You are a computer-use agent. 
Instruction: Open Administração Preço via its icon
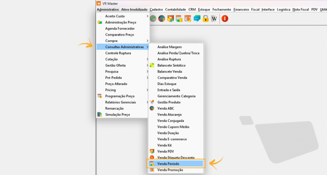[100, 22]
